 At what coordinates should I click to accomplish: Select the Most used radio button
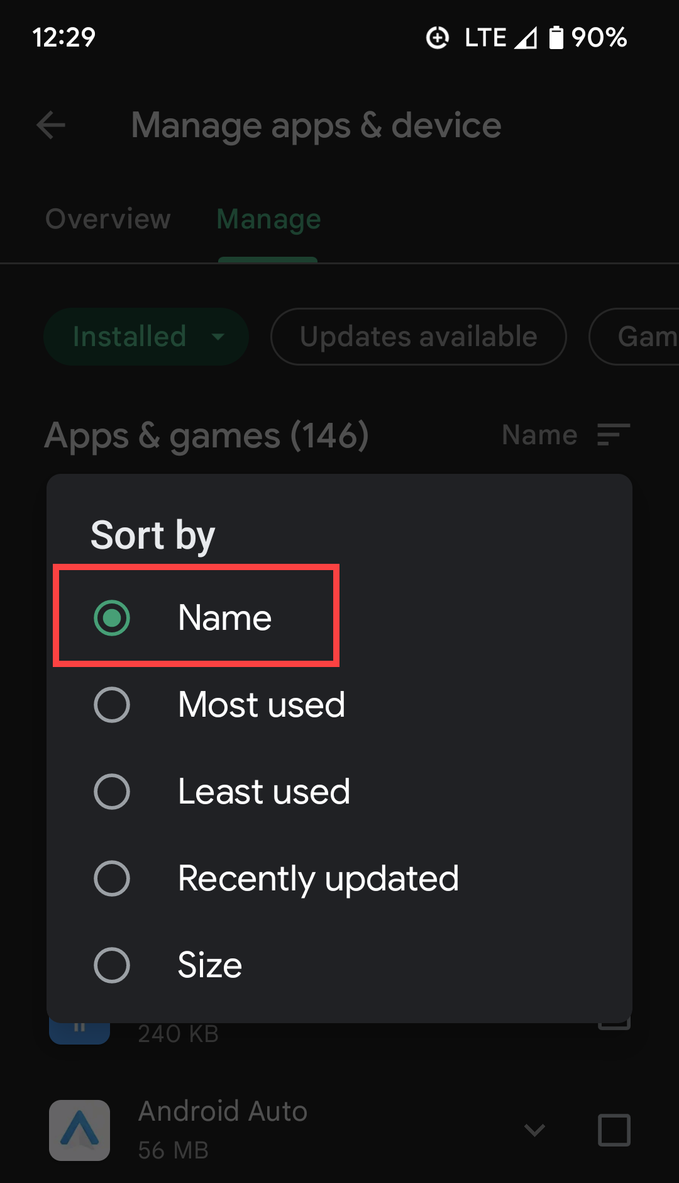coord(112,705)
